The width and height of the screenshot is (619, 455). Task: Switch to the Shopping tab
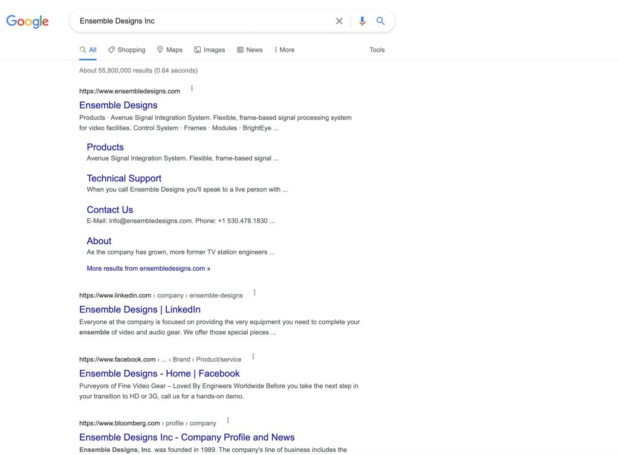pos(127,50)
